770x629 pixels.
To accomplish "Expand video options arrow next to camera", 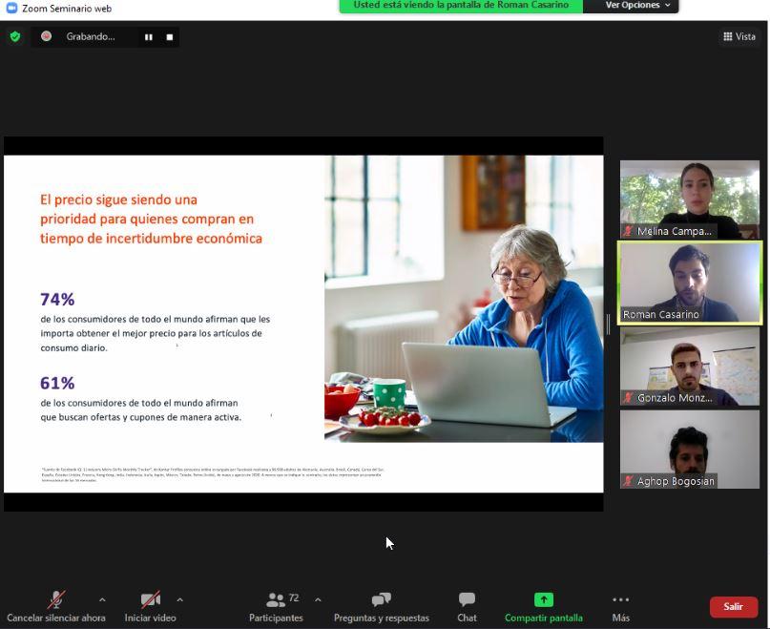I will point(179,600).
